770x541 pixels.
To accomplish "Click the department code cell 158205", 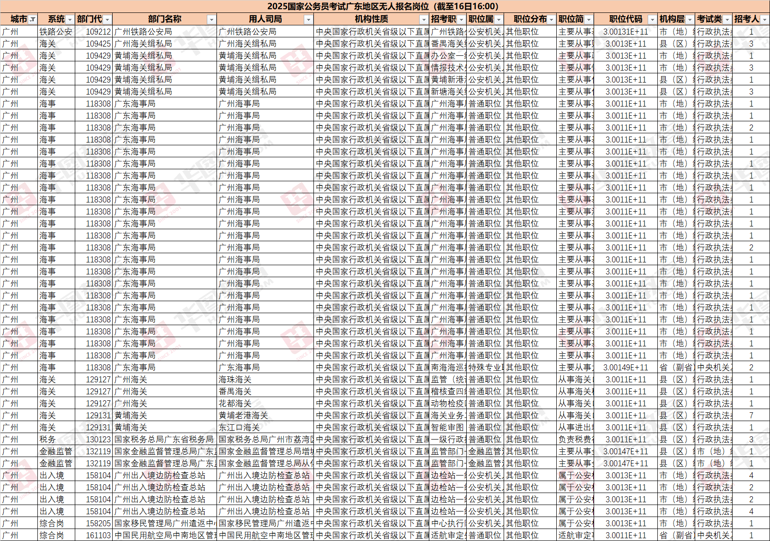I will pos(94,523).
